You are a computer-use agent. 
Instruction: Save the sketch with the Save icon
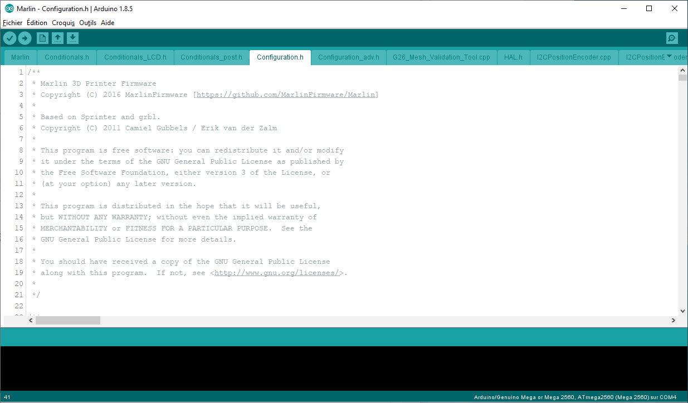(x=73, y=38)
